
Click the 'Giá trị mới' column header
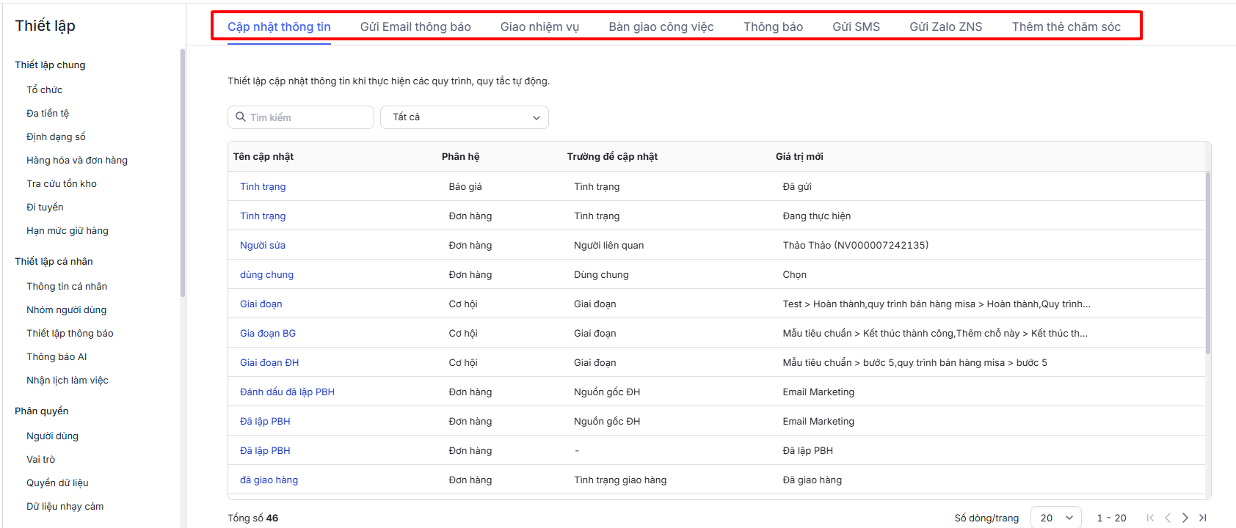799,156
